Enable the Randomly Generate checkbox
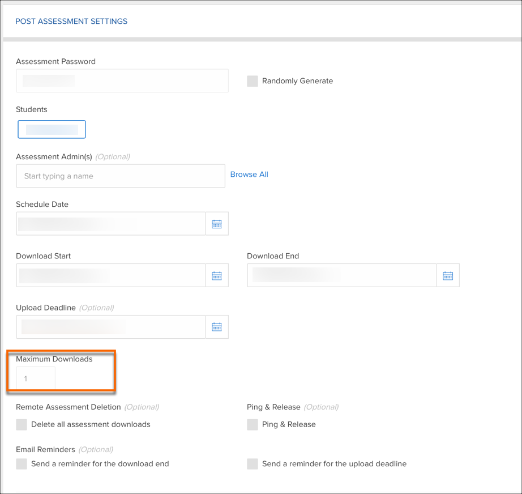This screenshot has height=494, width=522. coord(253,81)
